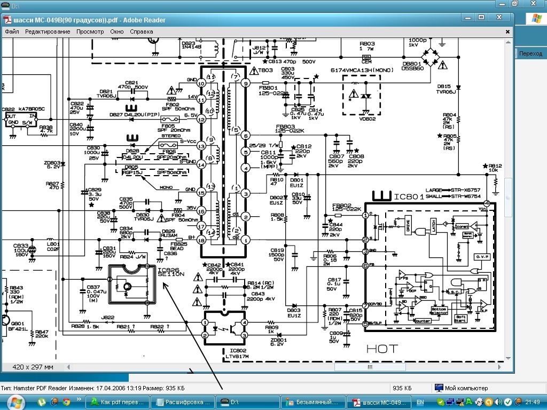Open the Окно menu

click(117, 31)
